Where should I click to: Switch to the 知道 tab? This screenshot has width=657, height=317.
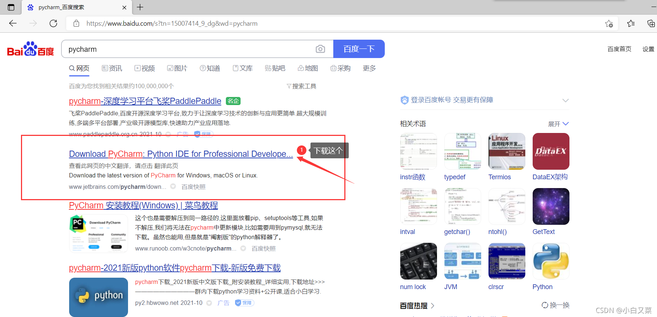(210, 68)
